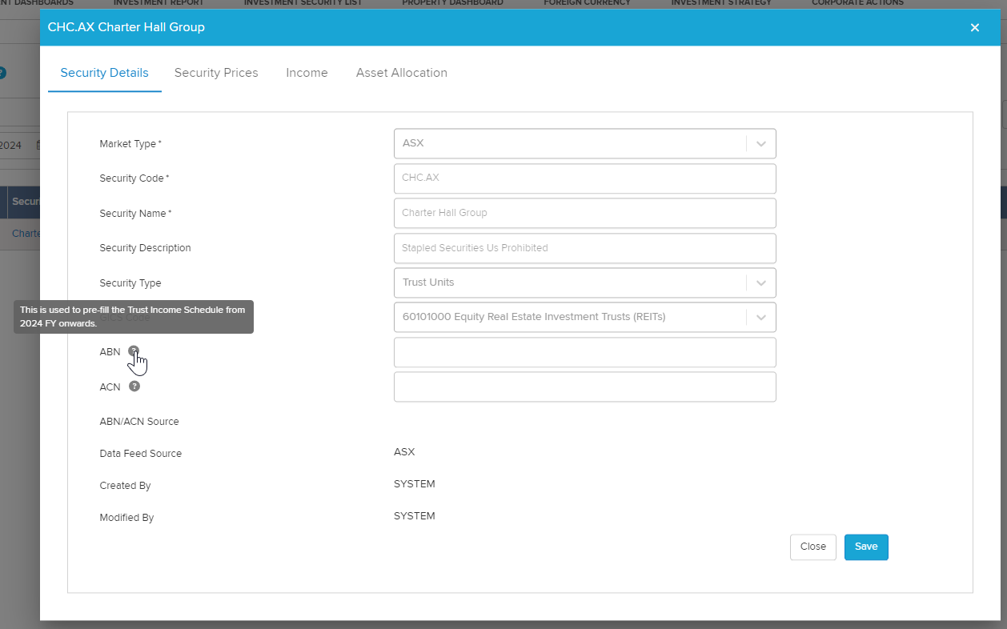Switch to the Security Details tab

tap(105, 73)
